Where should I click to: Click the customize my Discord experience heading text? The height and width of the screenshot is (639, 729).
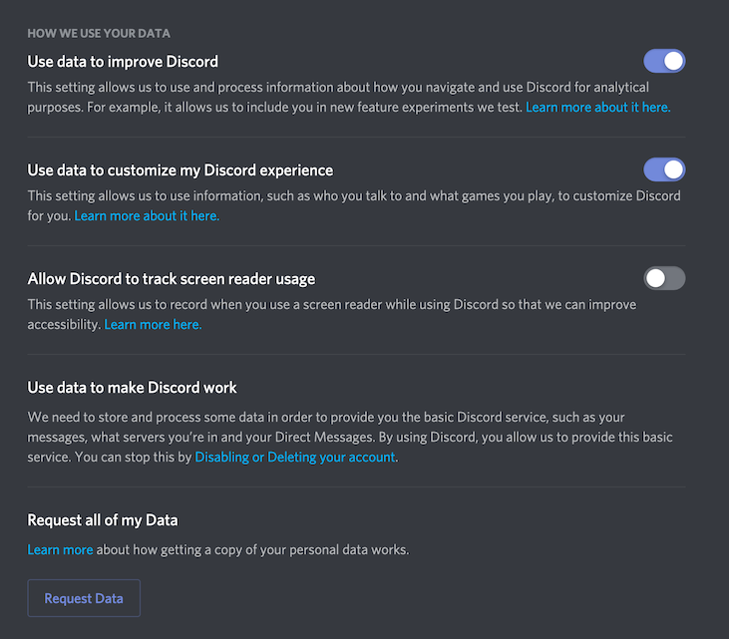[x=181, y=170]
